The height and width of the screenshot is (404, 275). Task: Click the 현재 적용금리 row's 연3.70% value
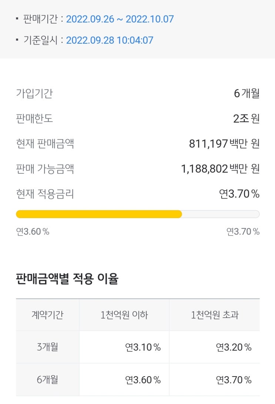pyautogui.click(x=239, y=194)
